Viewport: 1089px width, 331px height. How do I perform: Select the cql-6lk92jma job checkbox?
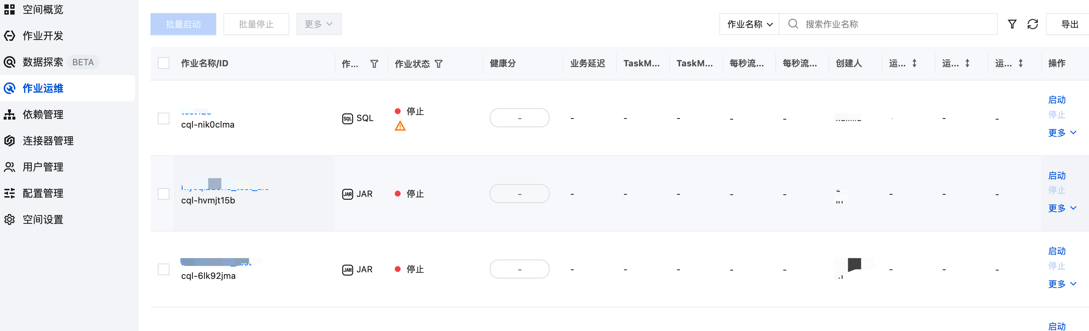tap(164, 269)
